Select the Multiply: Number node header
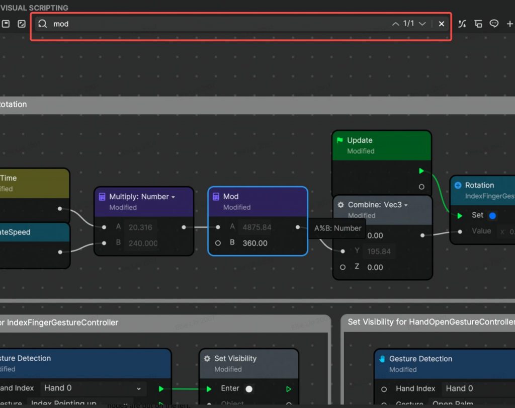Screen dimensions: 515x408 tap(144, 202)
